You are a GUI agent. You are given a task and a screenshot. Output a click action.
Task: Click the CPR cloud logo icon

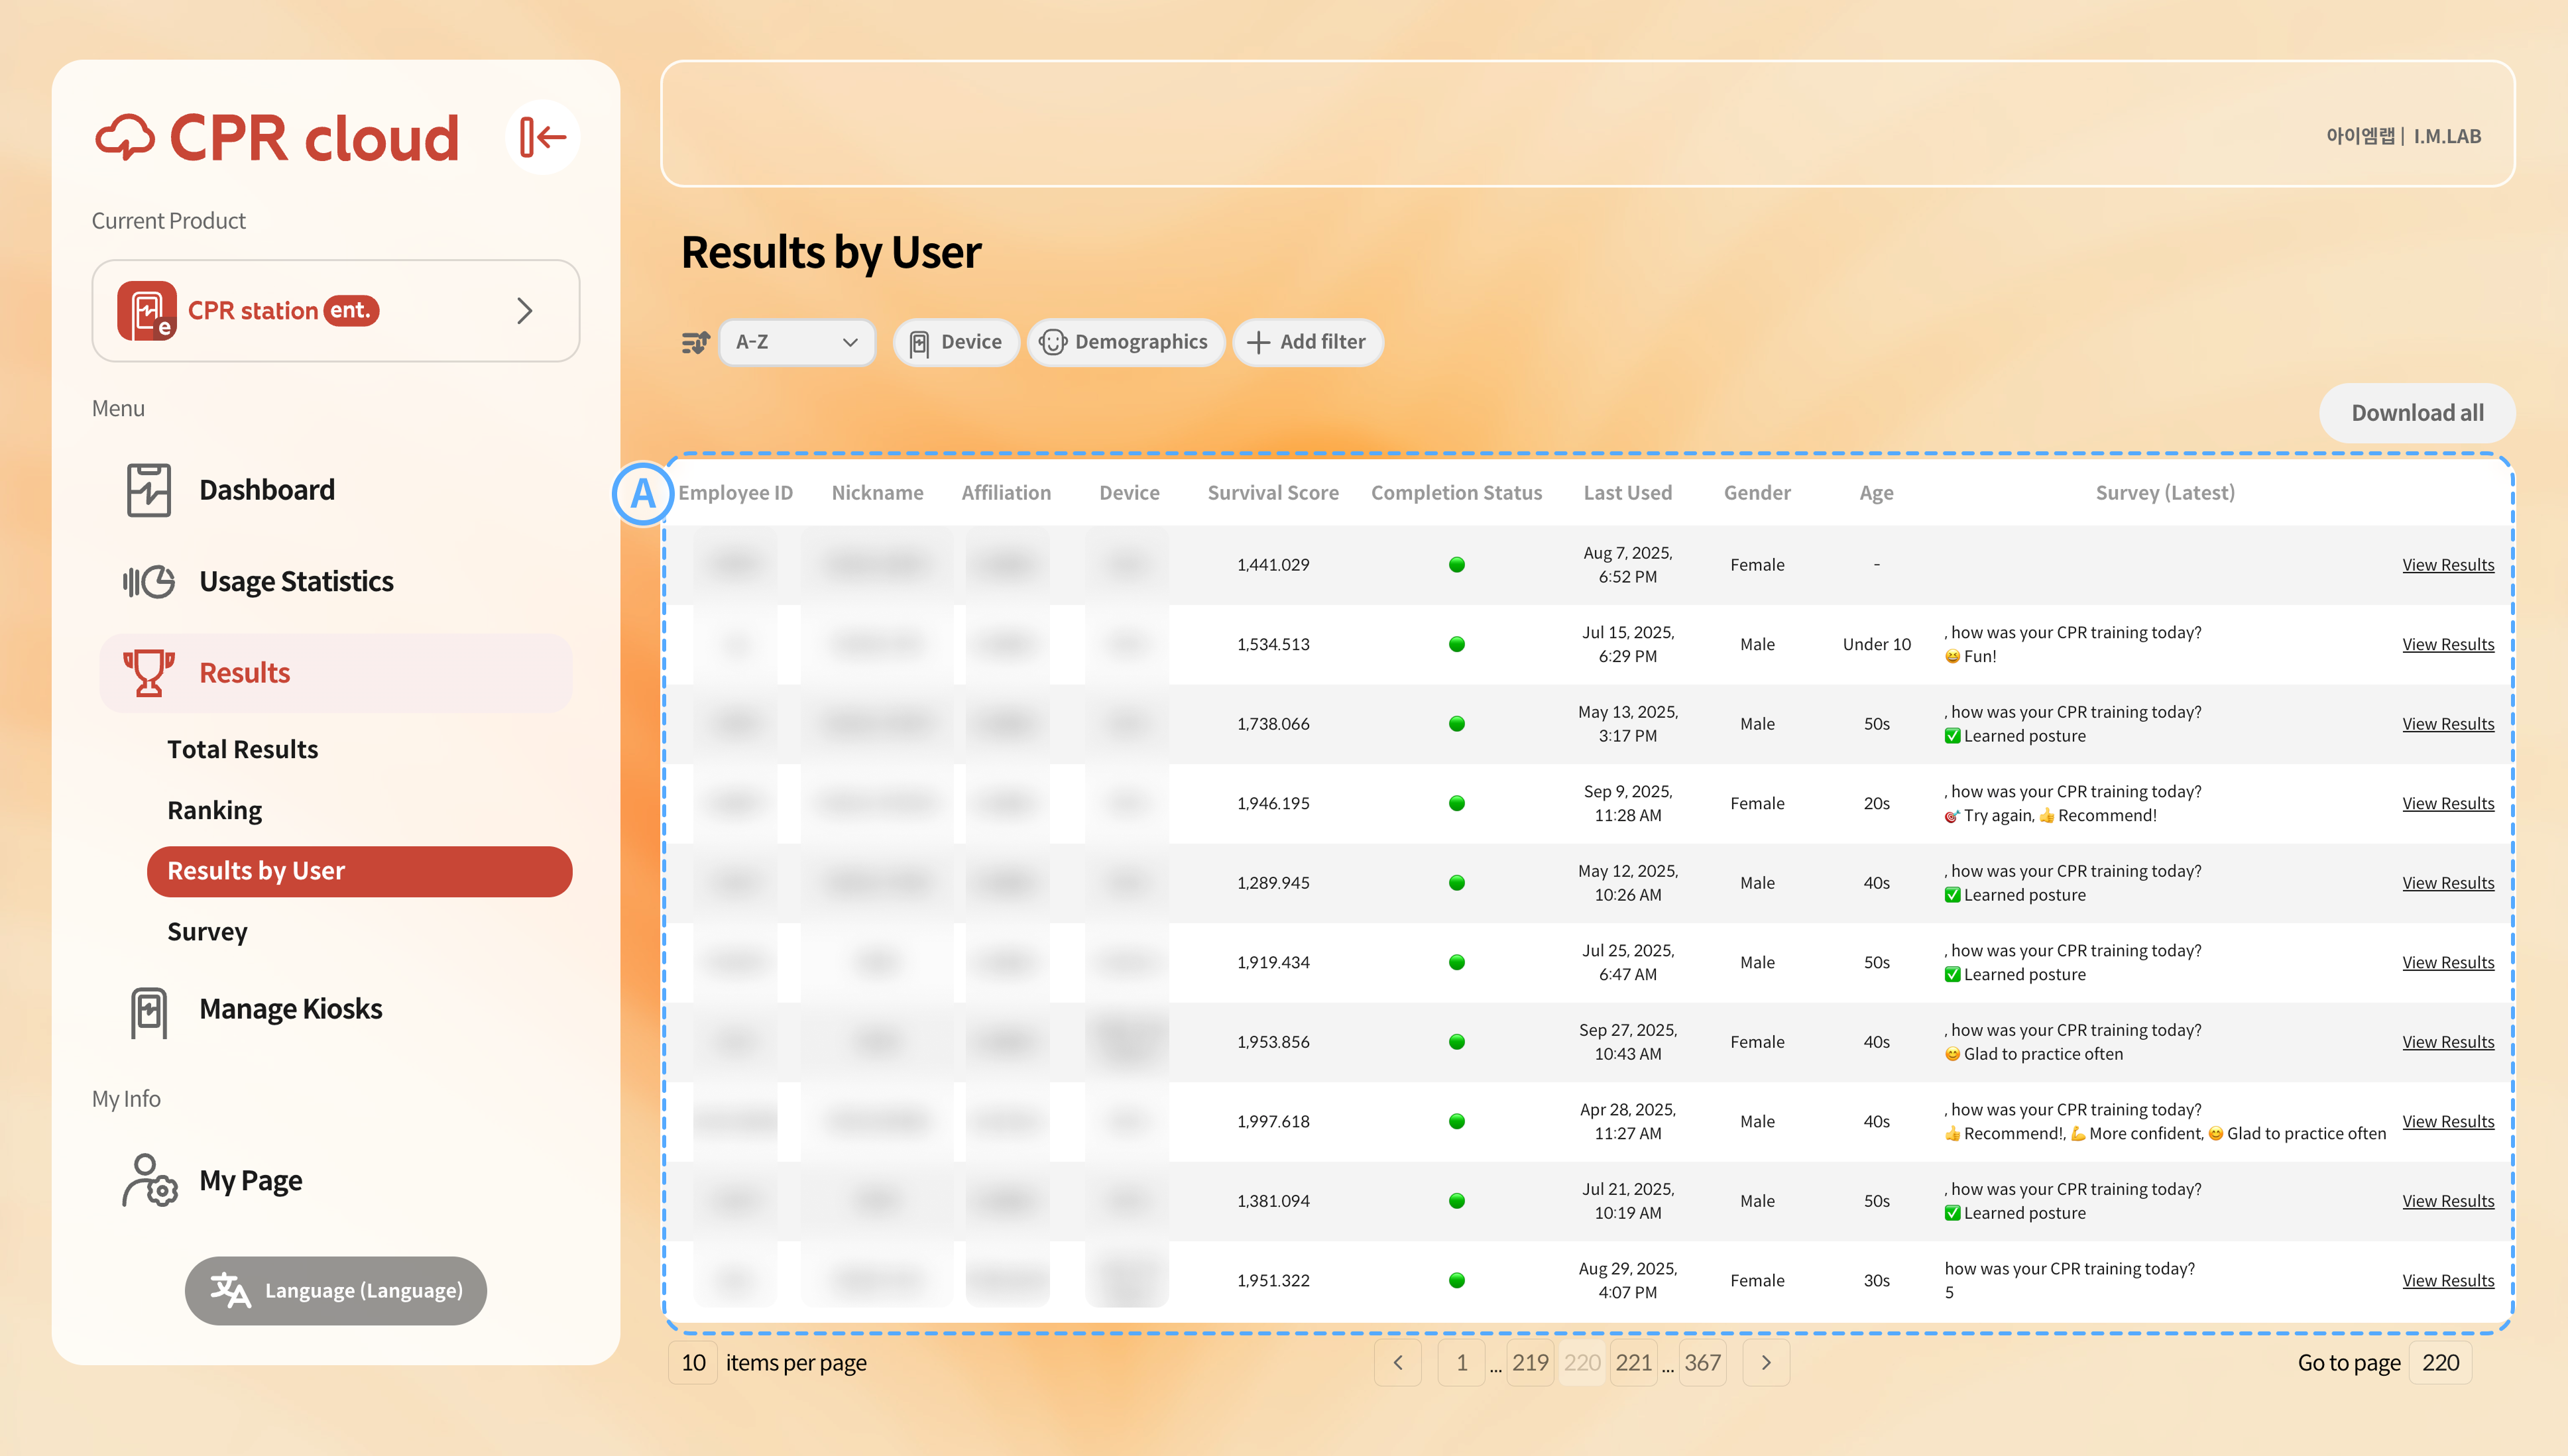pos(125,138)
